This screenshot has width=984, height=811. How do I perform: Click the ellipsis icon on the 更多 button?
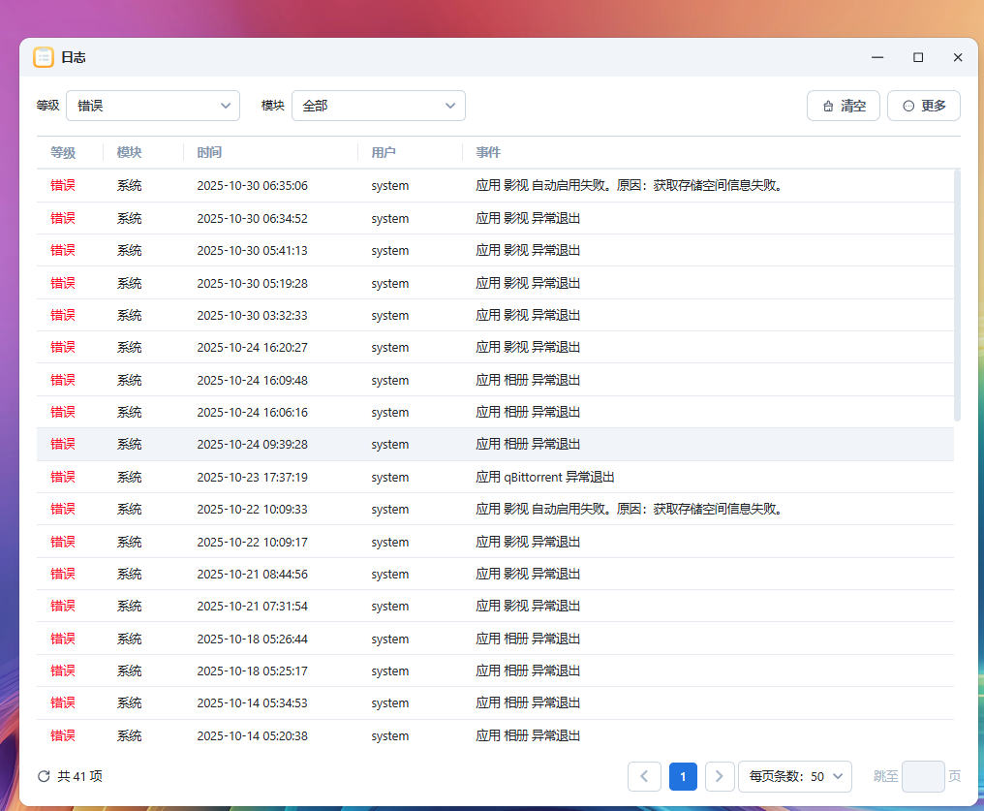coord(907,106)
